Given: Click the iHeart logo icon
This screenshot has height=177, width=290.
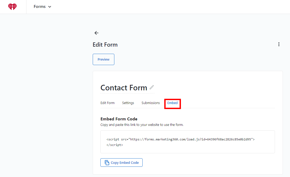Looking at the screenshot, I should click(12, 7).
